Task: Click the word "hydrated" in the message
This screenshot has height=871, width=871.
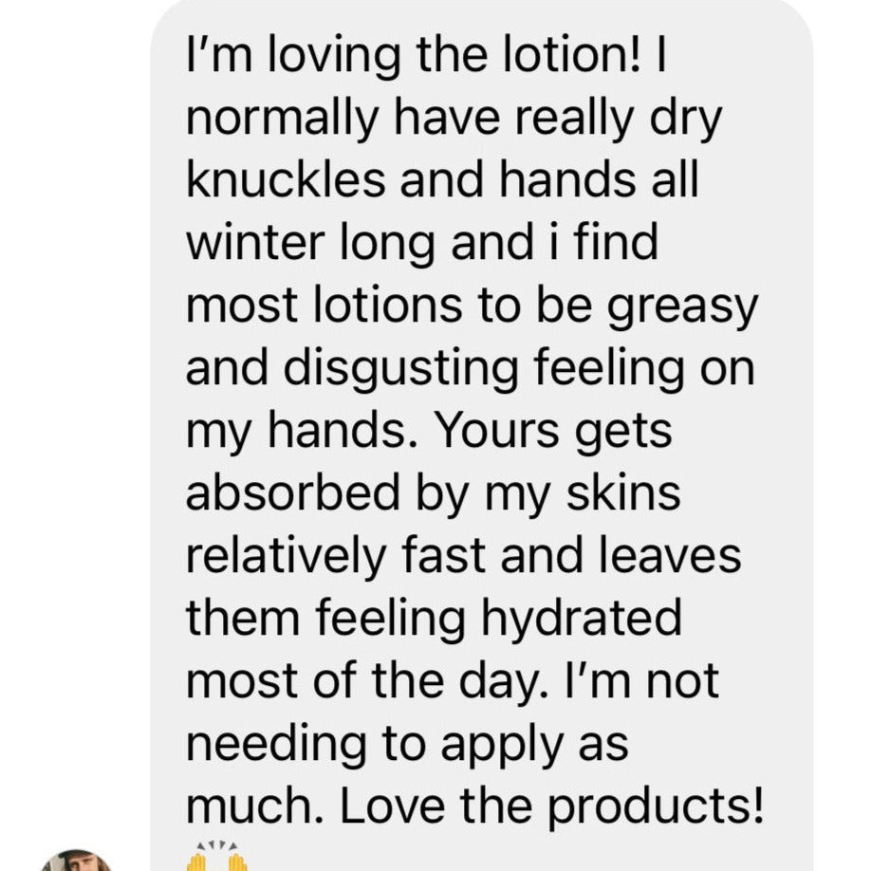Action: click(581, 620)
